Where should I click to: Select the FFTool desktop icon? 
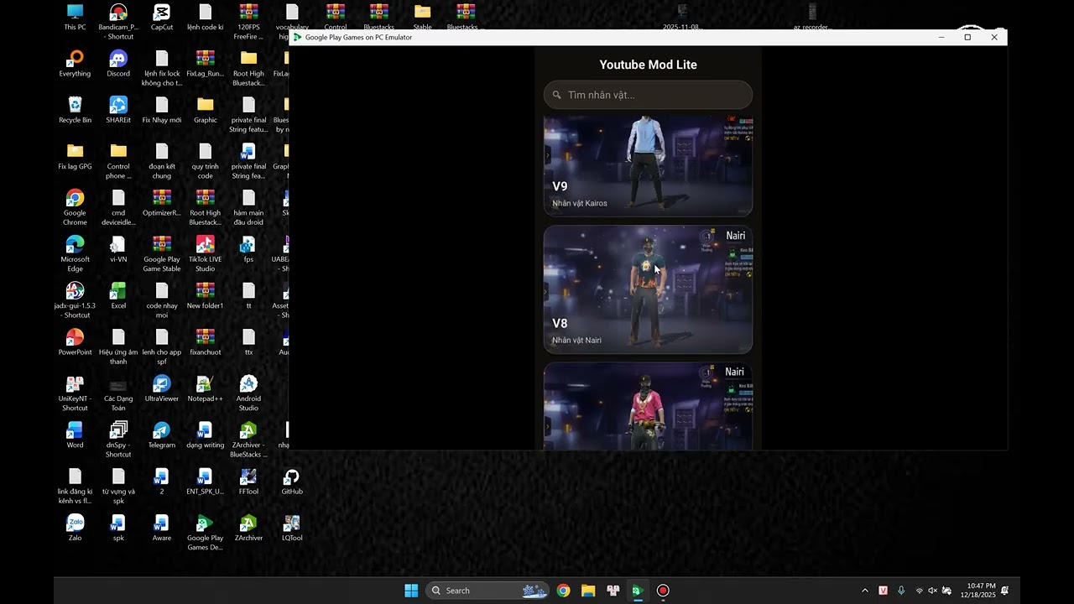click(248, 482)
